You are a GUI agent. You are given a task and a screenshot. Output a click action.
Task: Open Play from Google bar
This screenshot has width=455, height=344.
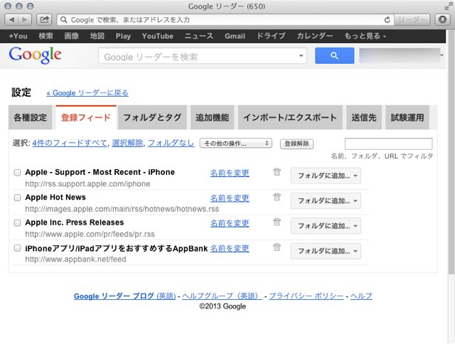click(x=123, y=36)
